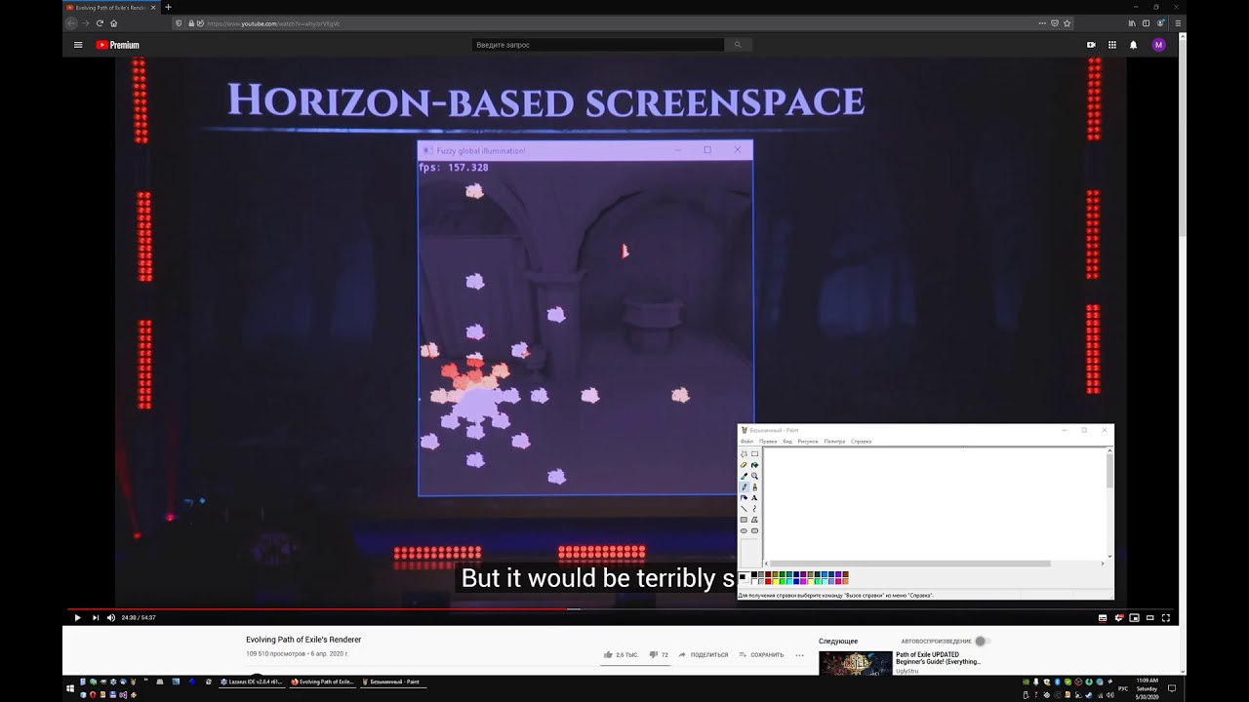The height and width of the screenshot is (702, 1249).
Task: Select the free-form select tool in Paint
Action: tap(744, 453)
